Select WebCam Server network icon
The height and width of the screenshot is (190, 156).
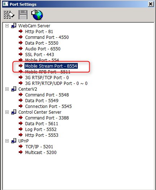click(14, 26)
